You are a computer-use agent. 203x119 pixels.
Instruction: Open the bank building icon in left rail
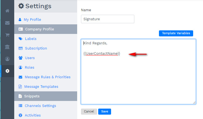7,47
